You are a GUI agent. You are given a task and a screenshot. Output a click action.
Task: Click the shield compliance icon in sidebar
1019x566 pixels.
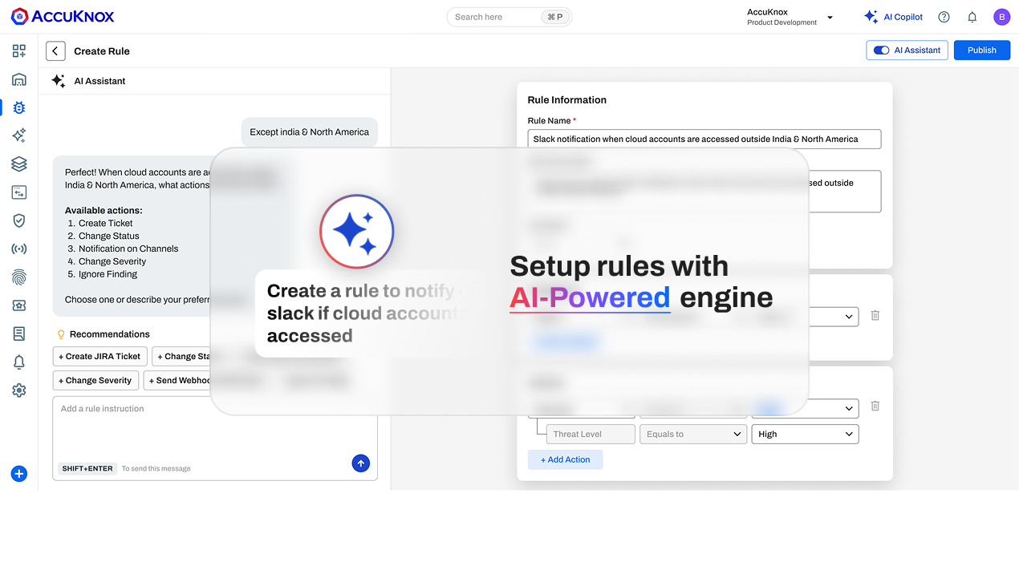click(x=18, y=220)
